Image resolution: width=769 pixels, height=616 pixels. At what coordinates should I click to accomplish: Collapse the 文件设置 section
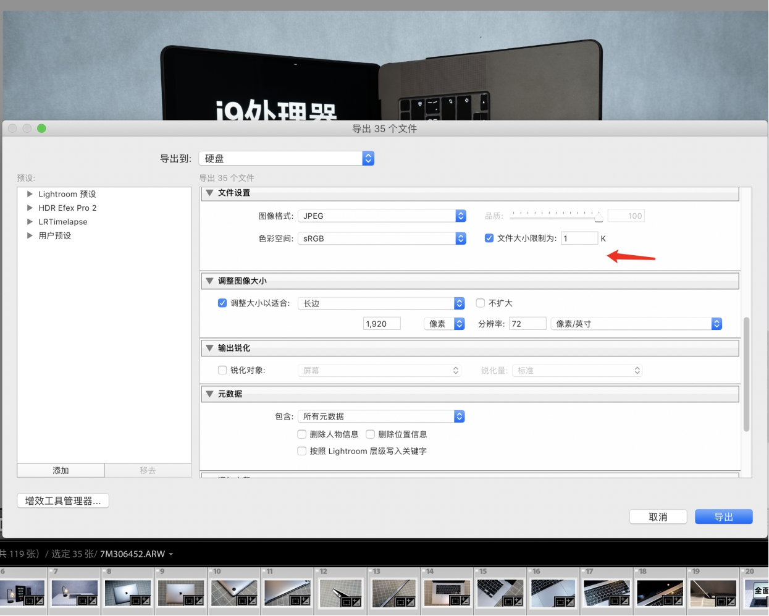[x=209, y=193]
